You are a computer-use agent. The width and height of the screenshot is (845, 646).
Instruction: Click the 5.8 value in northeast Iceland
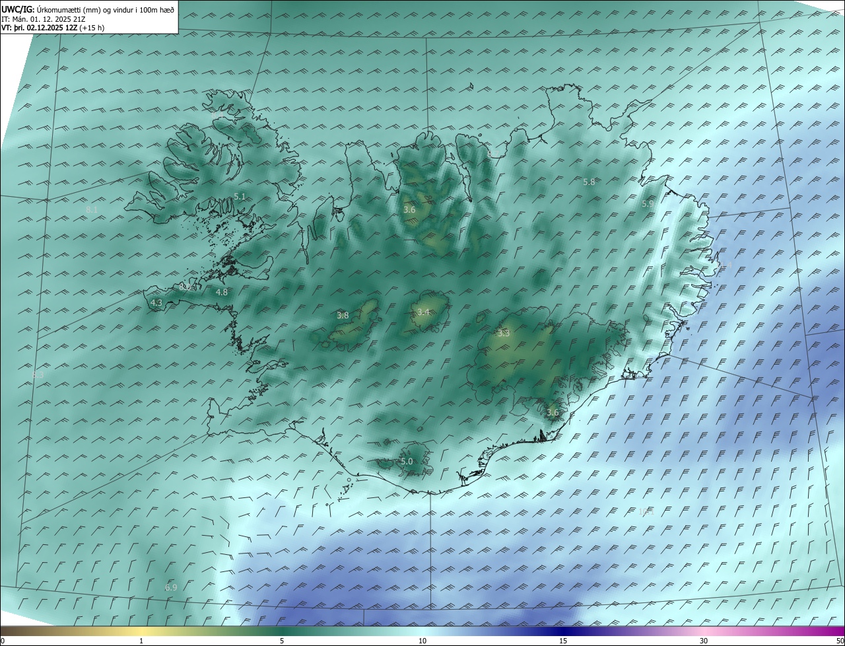click(x=589, y=182)
